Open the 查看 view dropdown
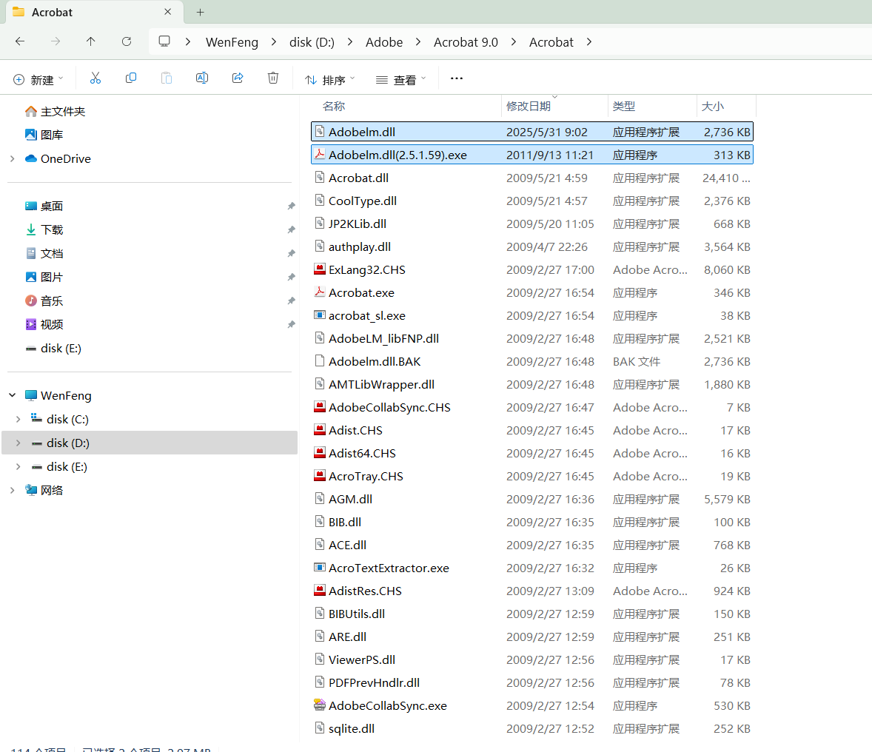The width and height of the screenshot is (872, 752). [401, 79]
